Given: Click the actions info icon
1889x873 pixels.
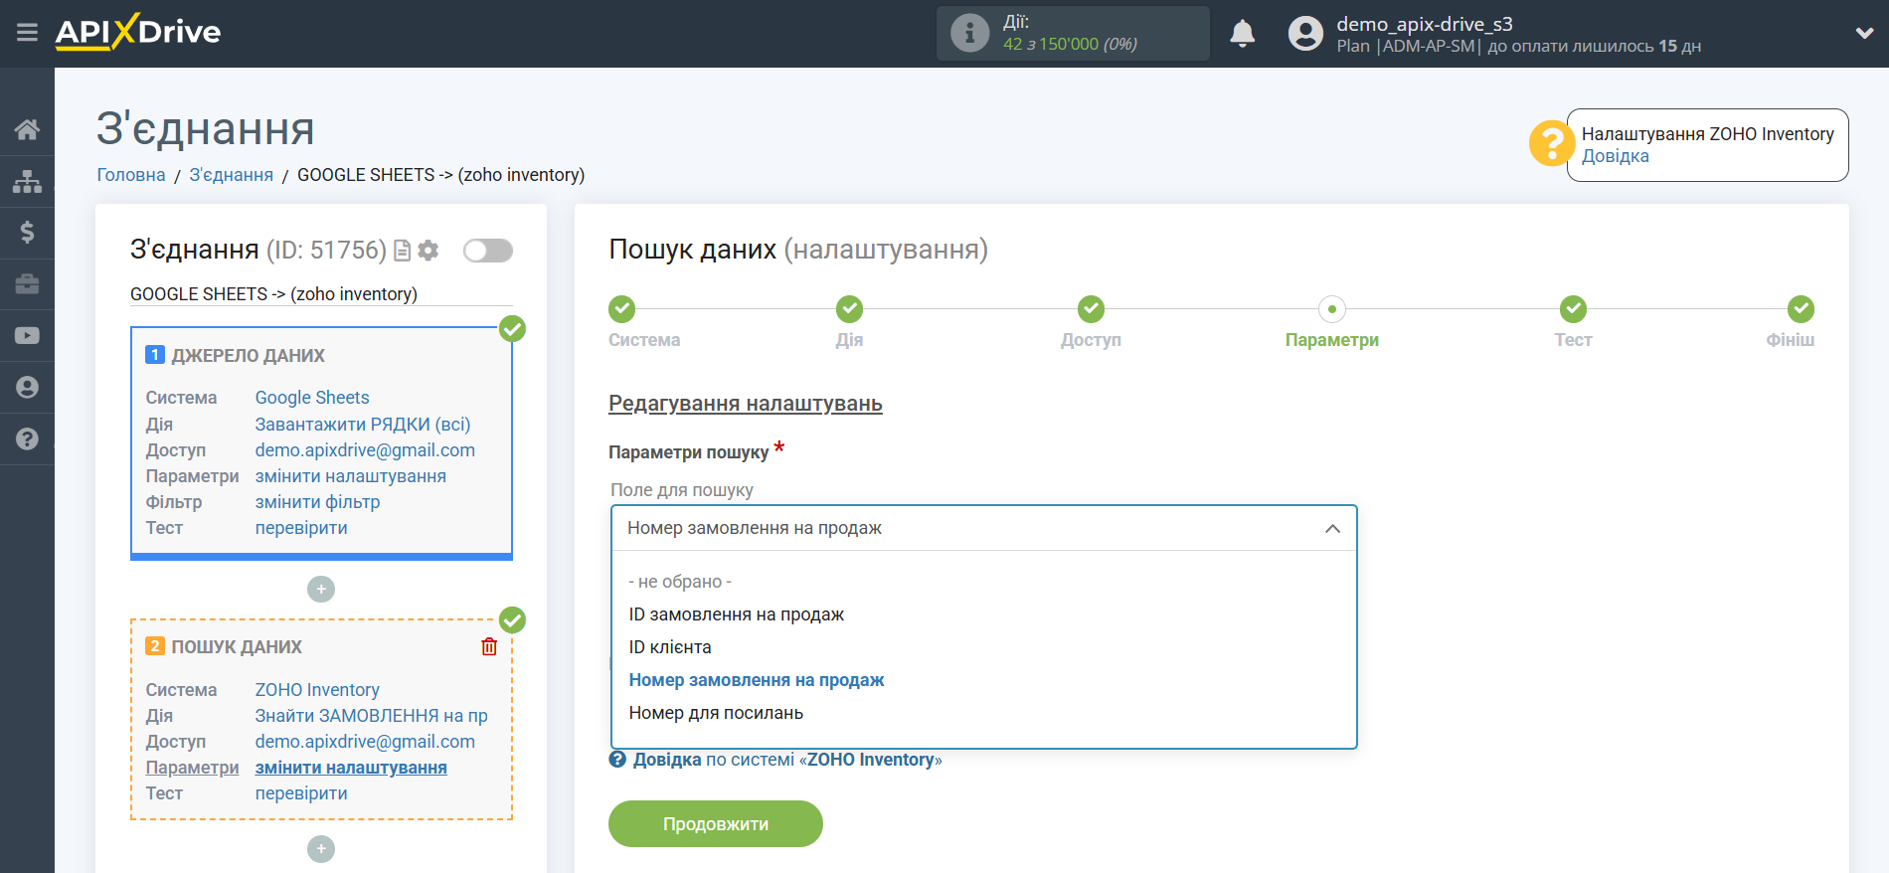Looking at the screenshot, I should [969, 33].
